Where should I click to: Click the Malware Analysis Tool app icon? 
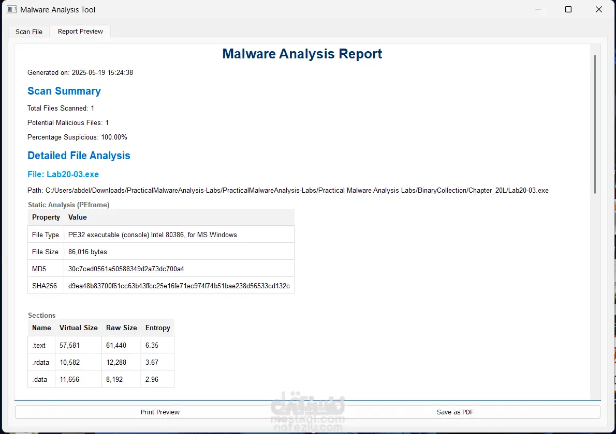[x=12, y=9]
